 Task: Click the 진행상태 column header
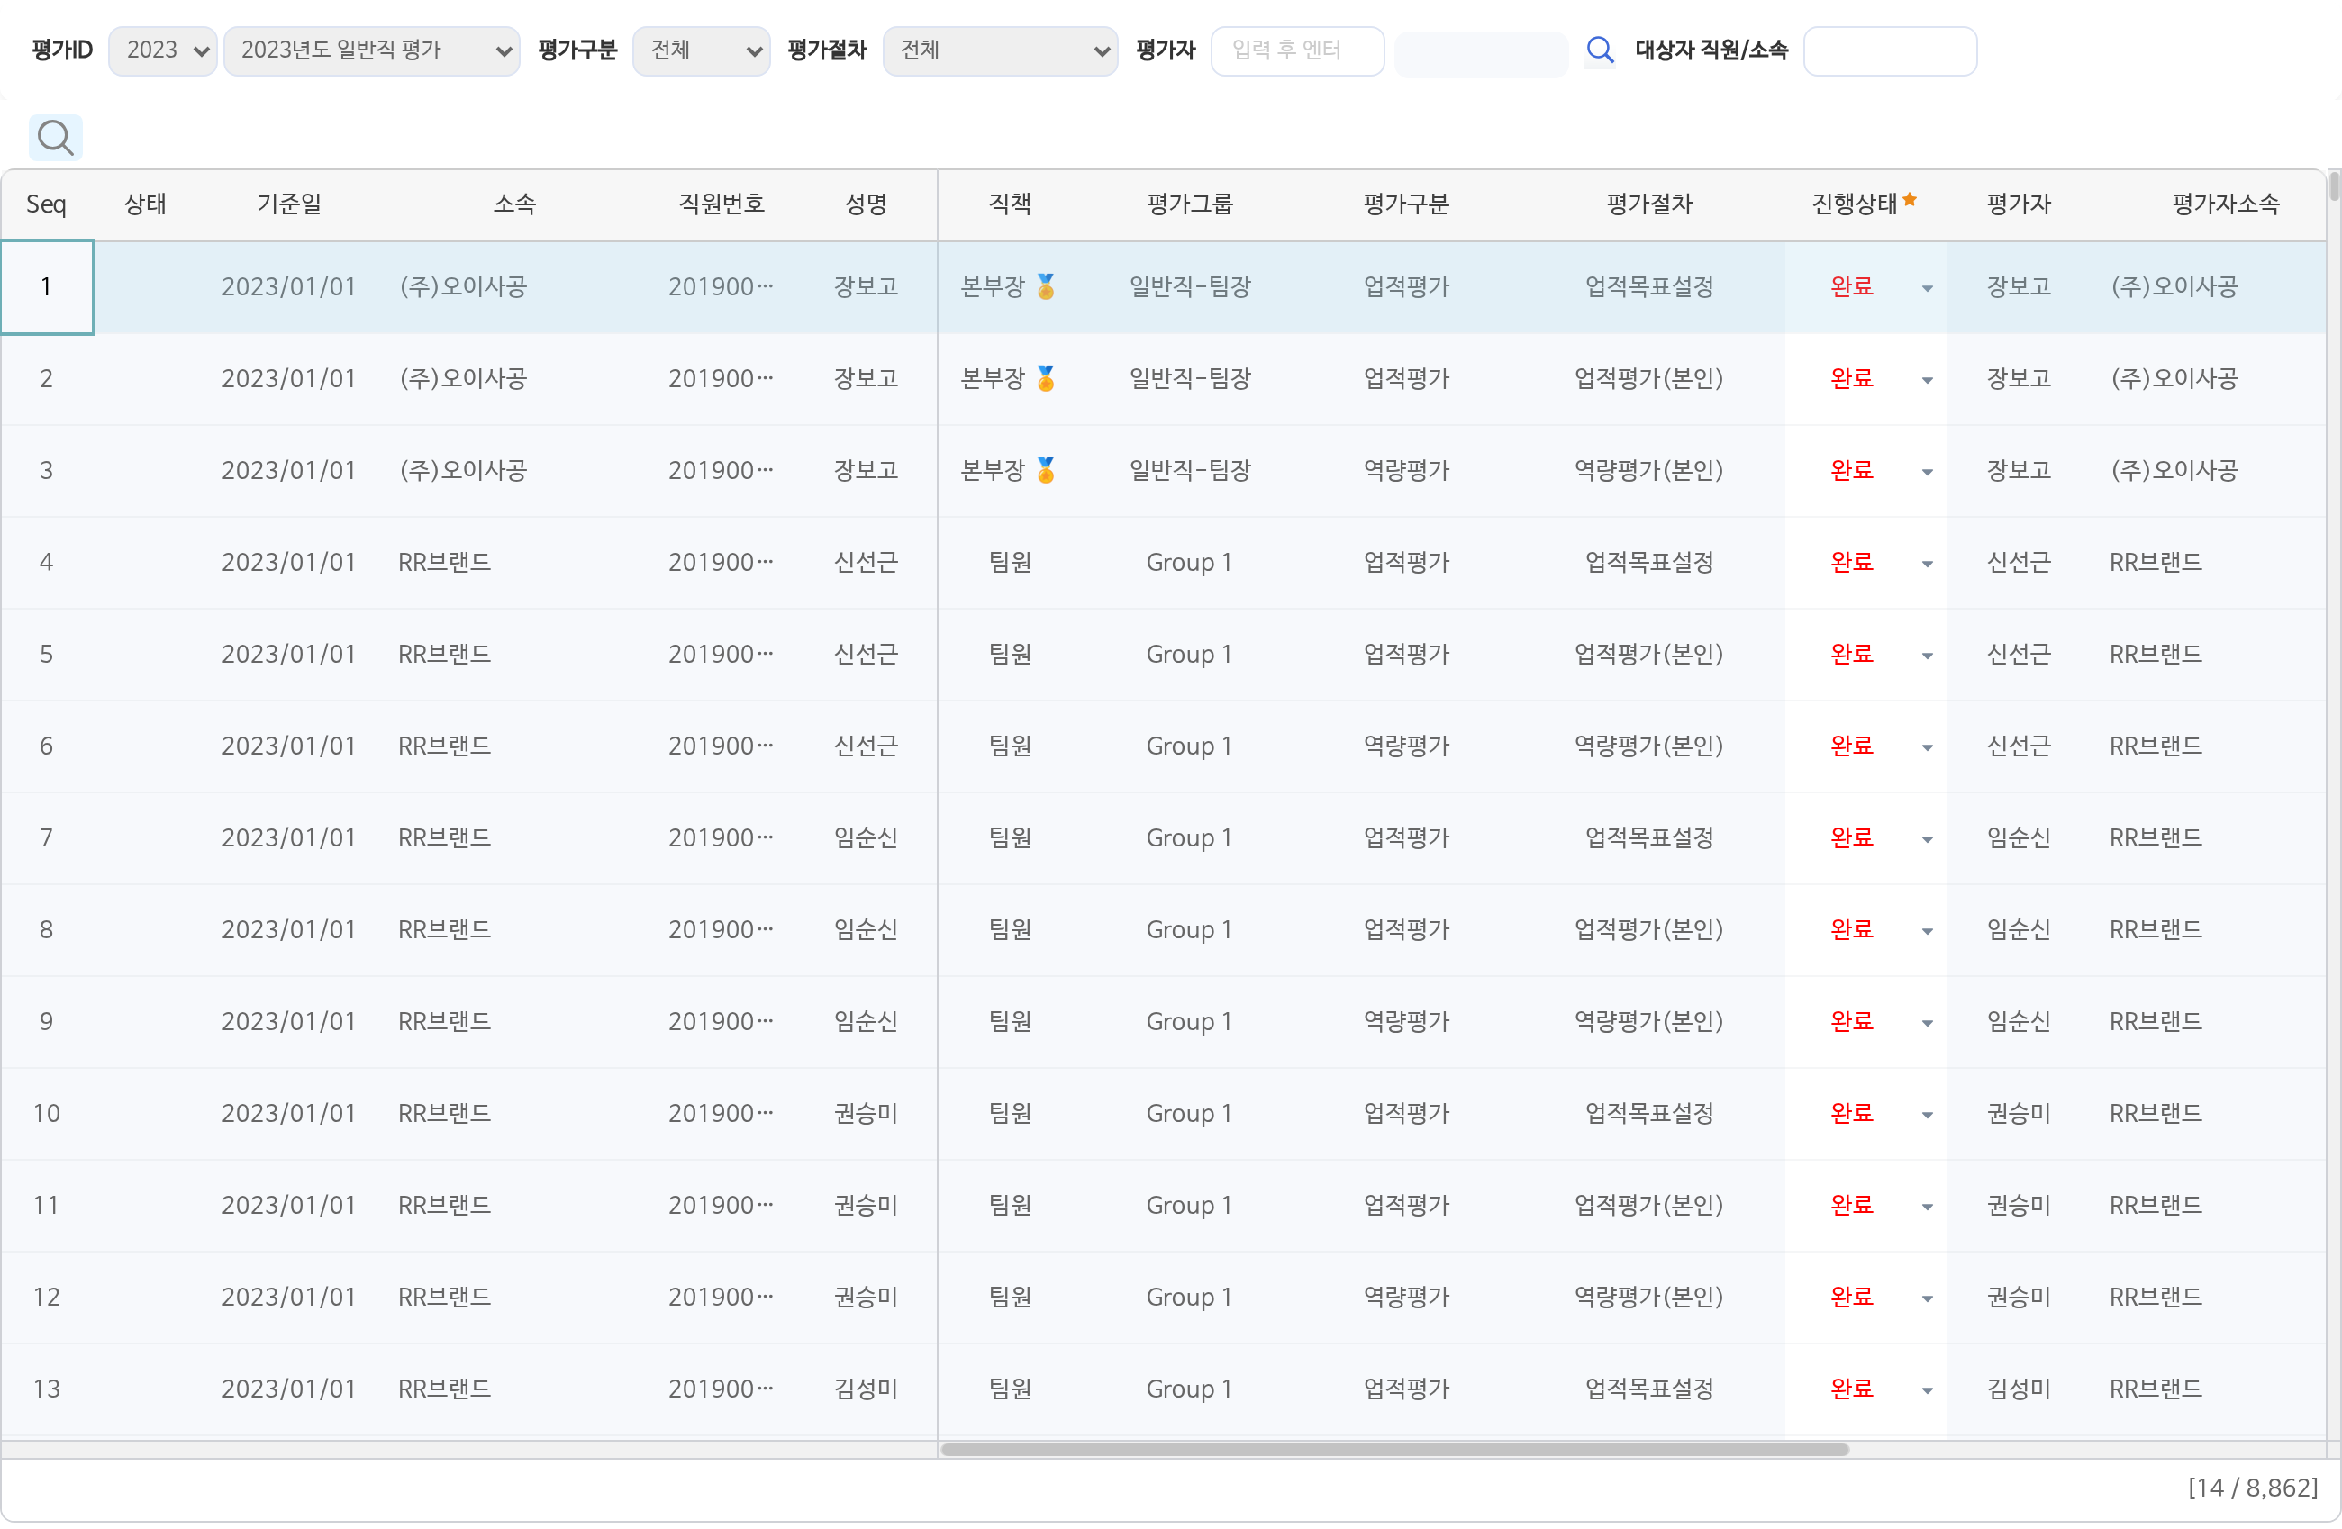1864,204
